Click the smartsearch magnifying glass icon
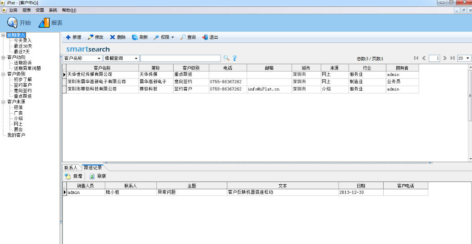 point(226,58)
